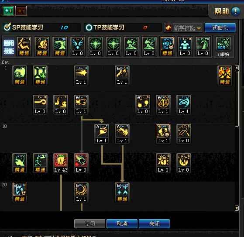Click the blue swirling orb skill icon

point(184,105)
